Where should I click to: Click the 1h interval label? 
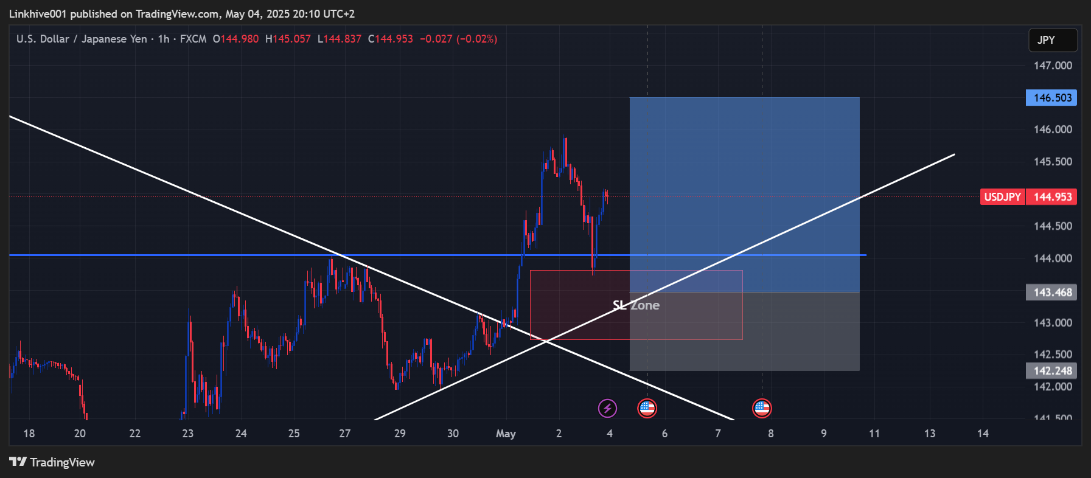coord(164,39)
